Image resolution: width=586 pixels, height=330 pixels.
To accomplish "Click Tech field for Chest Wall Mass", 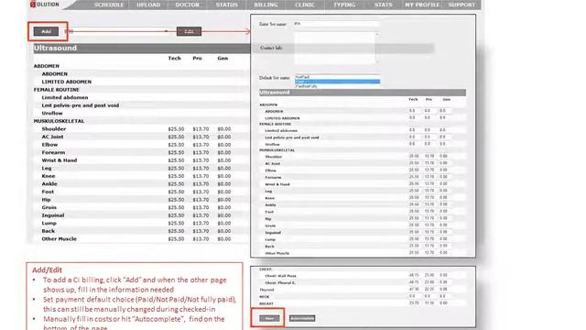I will [414, 275].
